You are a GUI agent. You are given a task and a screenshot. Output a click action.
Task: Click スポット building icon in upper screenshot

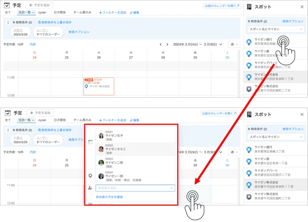click(x=249, y=7)
